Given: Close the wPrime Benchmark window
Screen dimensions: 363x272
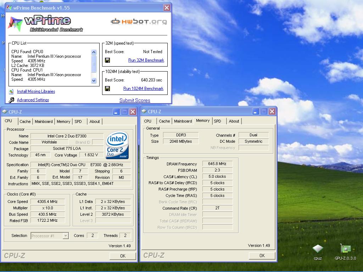Looking at the screenshot, I should click(167, 8).
